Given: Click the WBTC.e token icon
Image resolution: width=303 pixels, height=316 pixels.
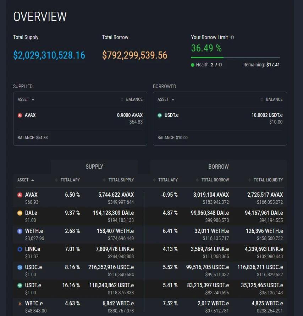Looking at the screenshot, I should click(20, 304).
